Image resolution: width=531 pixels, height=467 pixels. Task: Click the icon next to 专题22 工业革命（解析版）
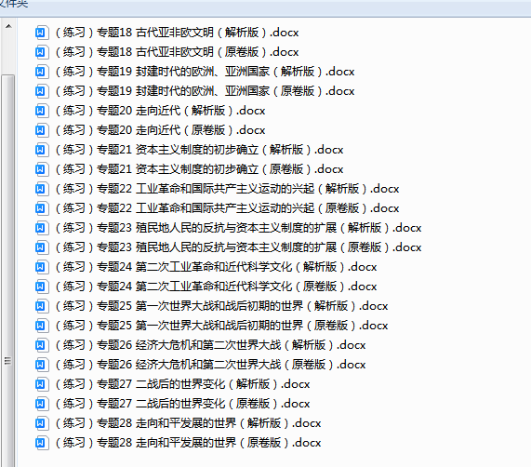[x=42, y=189]
